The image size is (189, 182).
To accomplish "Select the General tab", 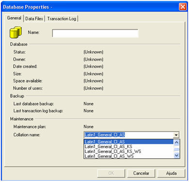I will [x=14, y=18].
